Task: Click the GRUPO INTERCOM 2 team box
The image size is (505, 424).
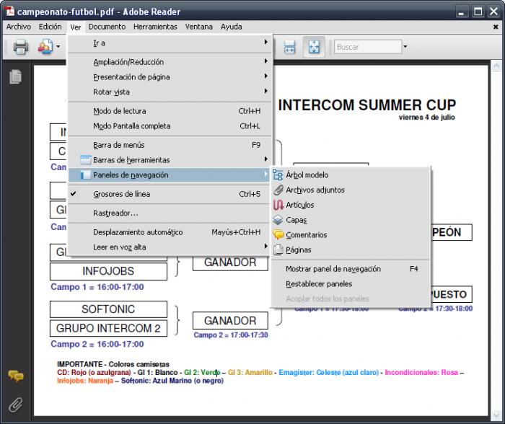Action: [x=108, y=328]
